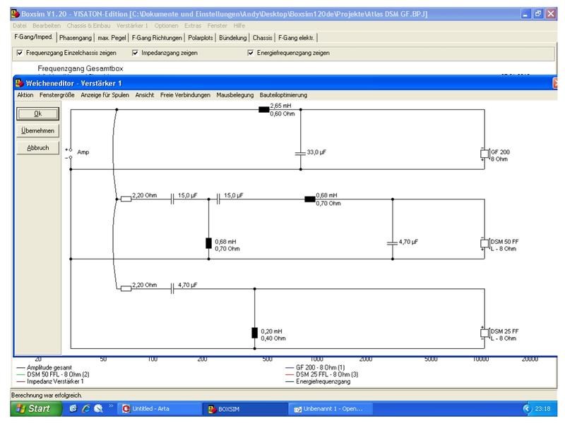The image size is (565, 423).
Task: Disable the Impedanzgang zeigen checkbox
Action: [x=136, y=53]
